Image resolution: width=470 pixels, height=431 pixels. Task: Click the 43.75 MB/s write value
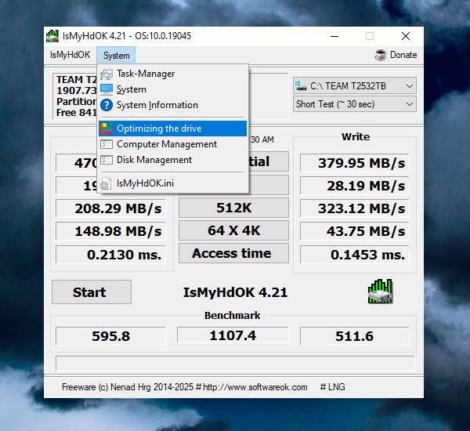[354, 231]
